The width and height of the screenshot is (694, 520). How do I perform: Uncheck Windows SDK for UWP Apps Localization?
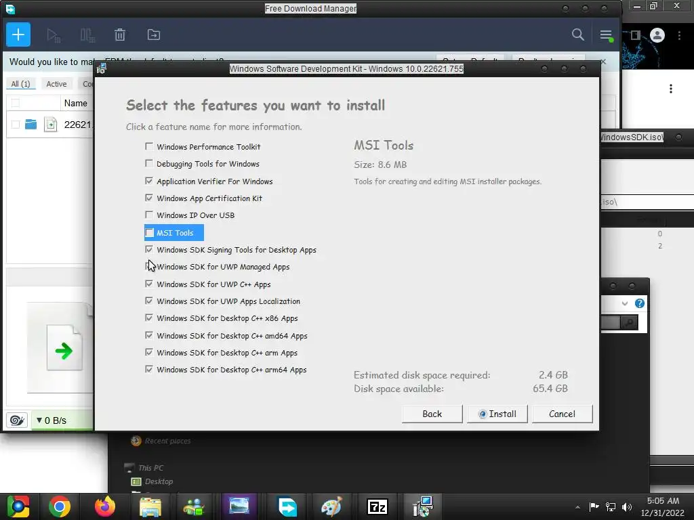149,301
